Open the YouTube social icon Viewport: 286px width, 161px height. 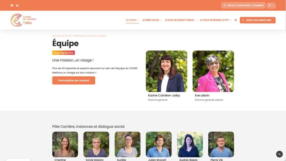pyautogui.click(x=12, y=5)
